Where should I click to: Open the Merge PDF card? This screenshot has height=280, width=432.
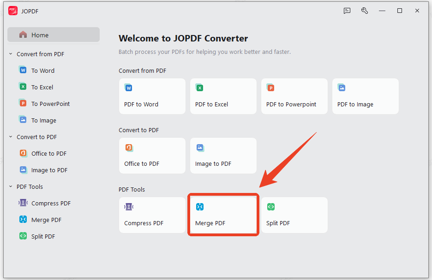(x=223, y=215)
